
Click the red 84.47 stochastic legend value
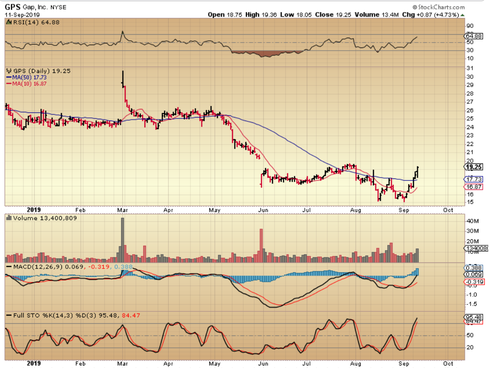[x=131, y=316]
